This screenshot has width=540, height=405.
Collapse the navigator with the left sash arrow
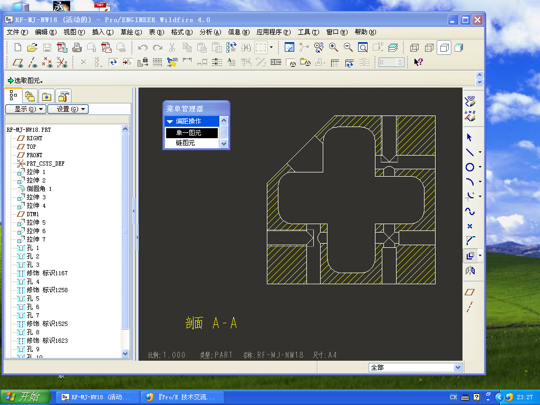pos(134,211)
